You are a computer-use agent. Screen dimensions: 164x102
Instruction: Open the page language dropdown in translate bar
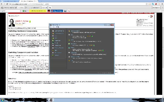coord(21,8)
